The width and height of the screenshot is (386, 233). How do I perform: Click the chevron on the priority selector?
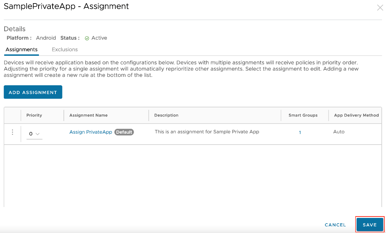tap(38, 134)
